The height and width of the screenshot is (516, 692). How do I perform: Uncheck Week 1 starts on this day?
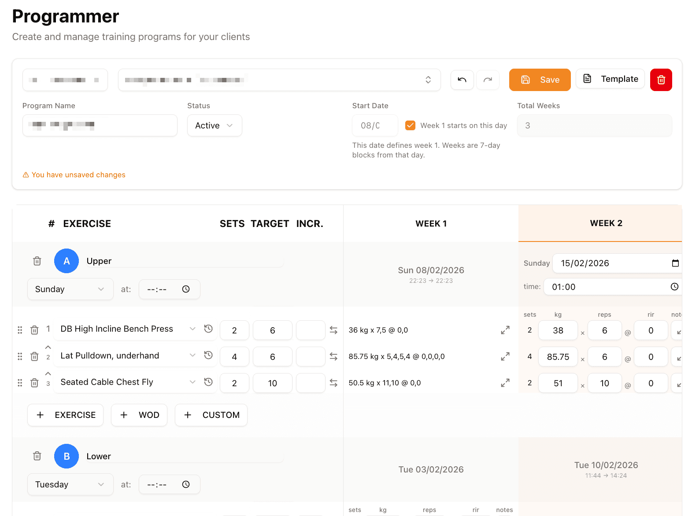point(410,125)
